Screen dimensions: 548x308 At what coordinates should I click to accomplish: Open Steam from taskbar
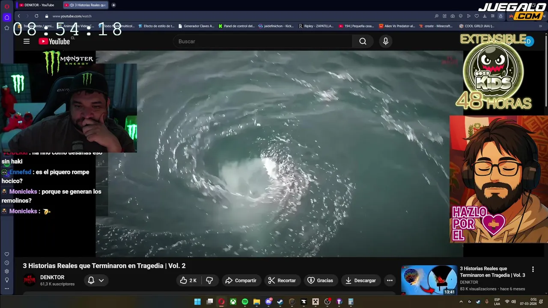tap(280, 302)
